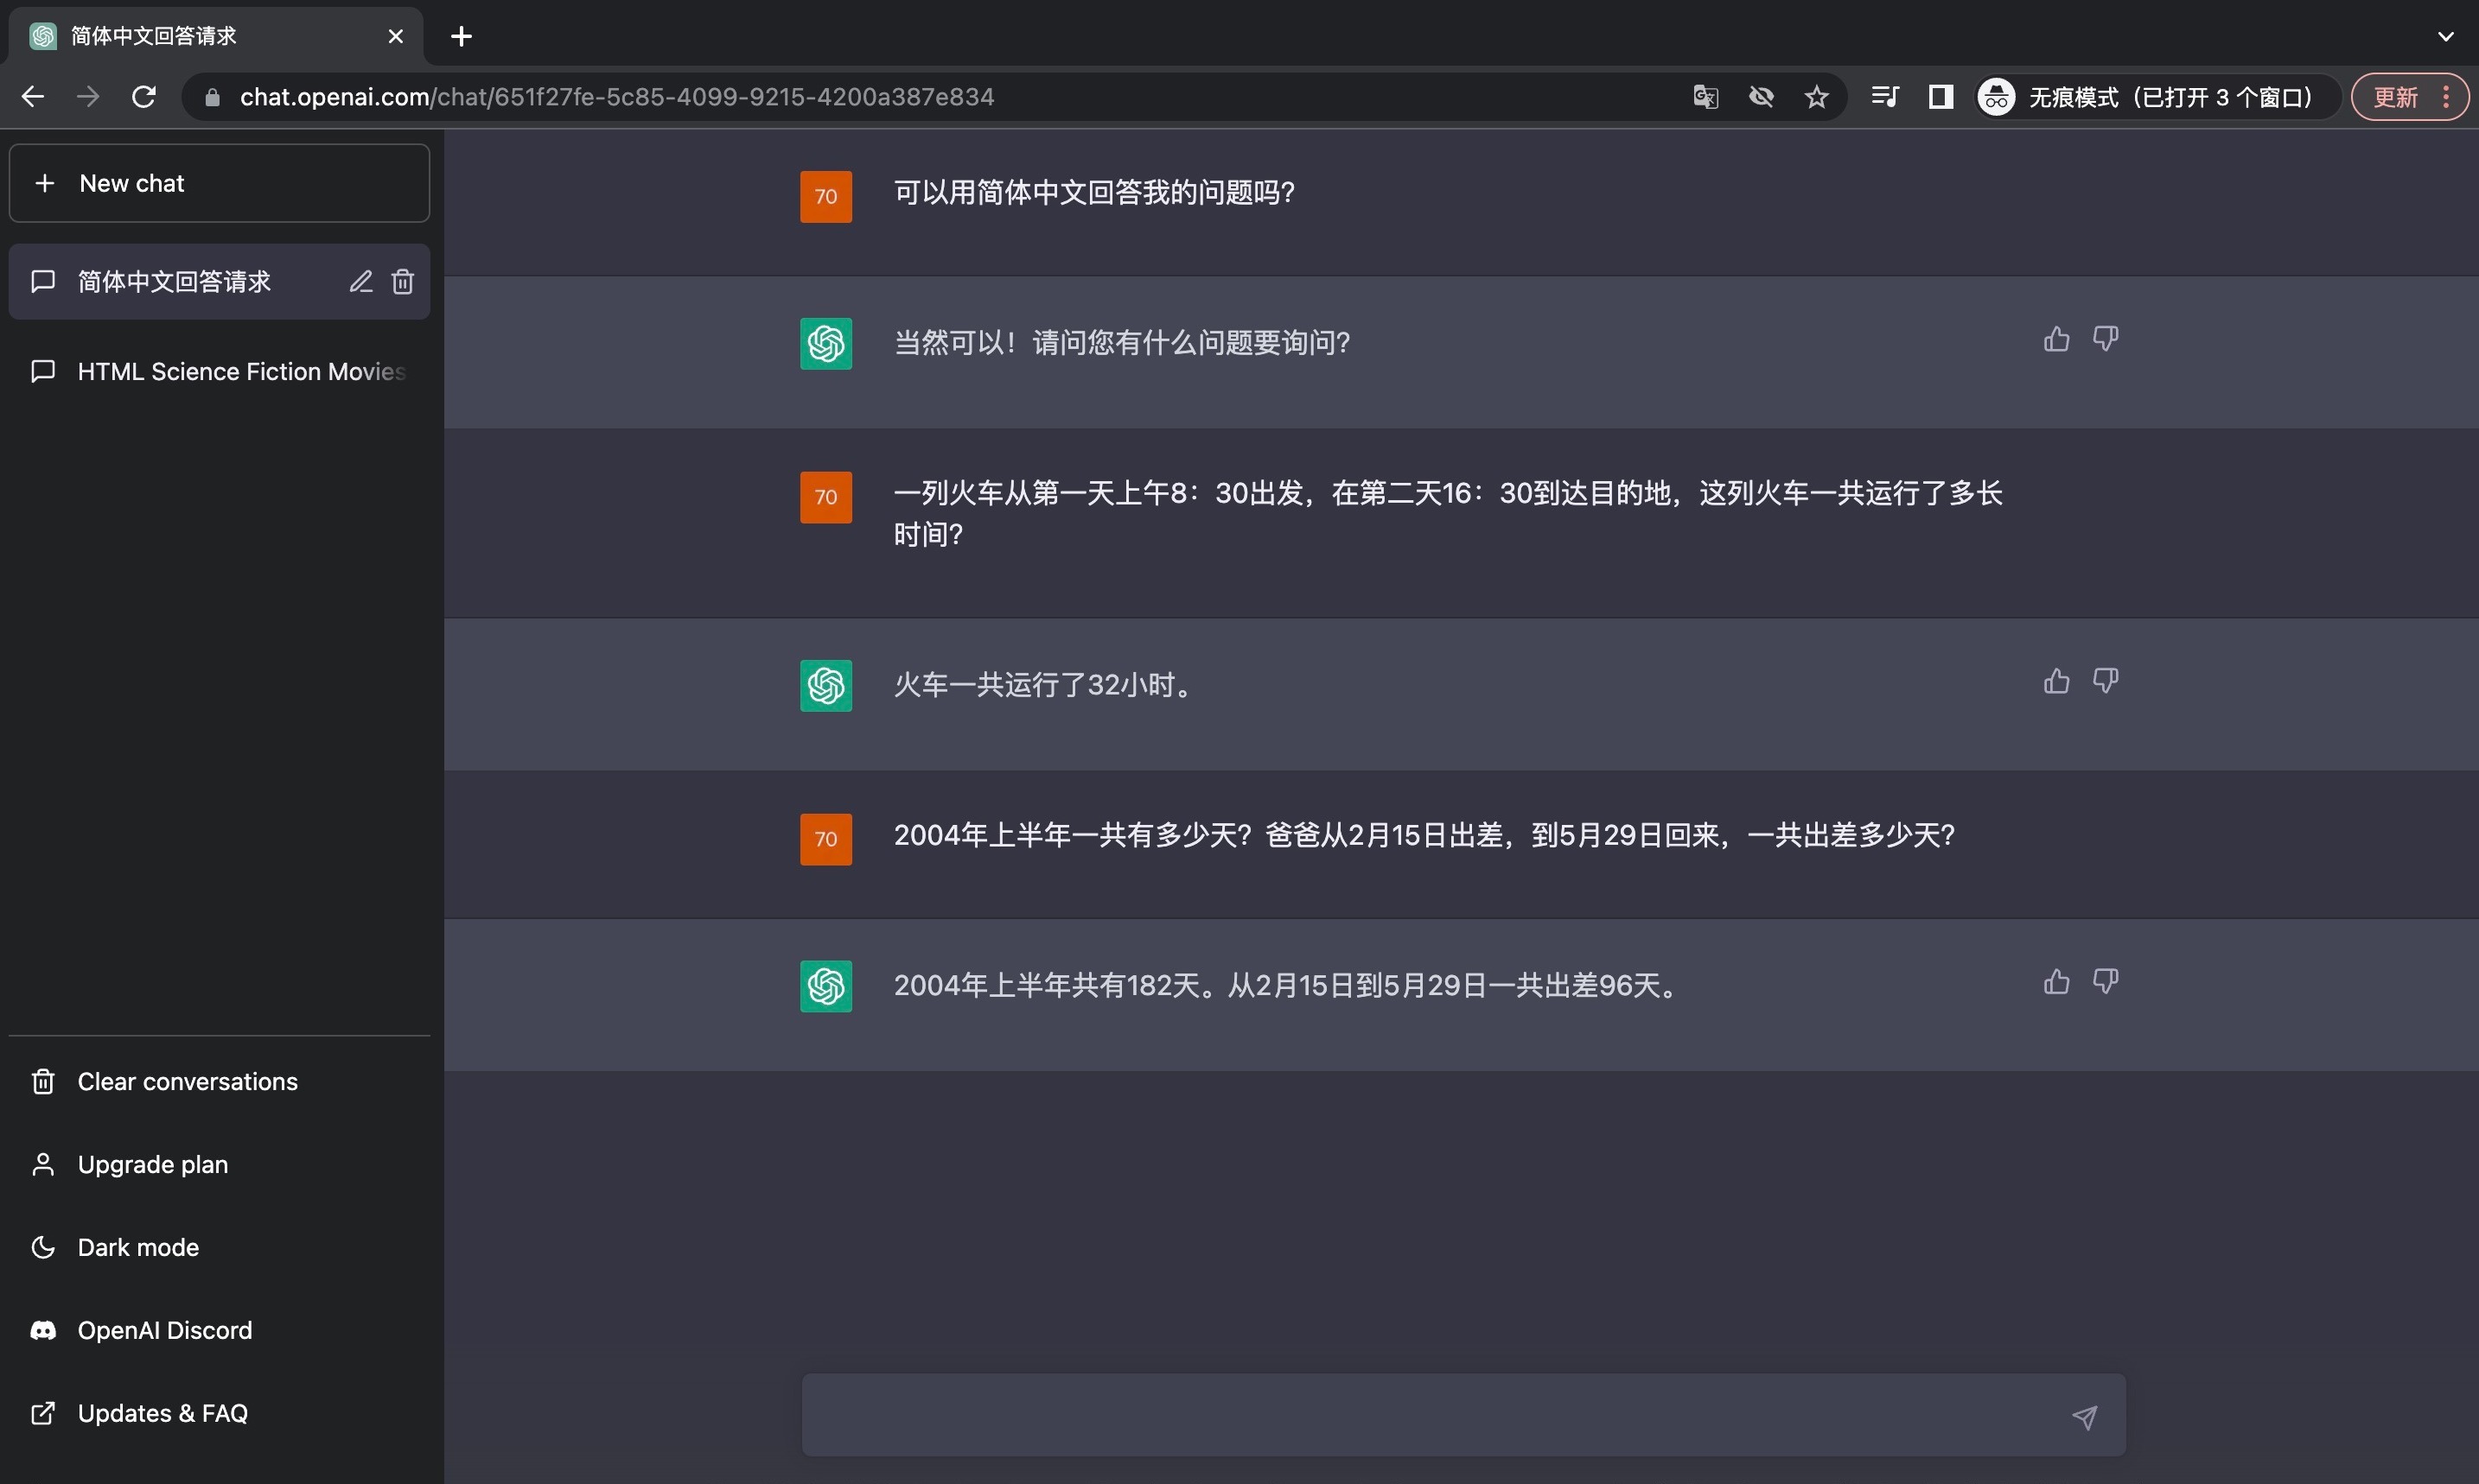Open the side panel reading icon
Screen dimensions: 2479x1484
click(x=1940, y=97)
